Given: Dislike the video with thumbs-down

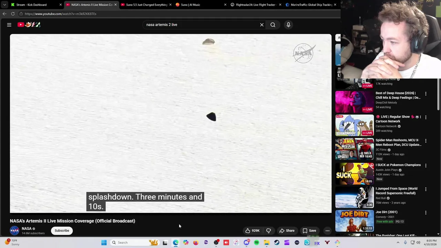Looking at the screenshot, I should (269, 231).
